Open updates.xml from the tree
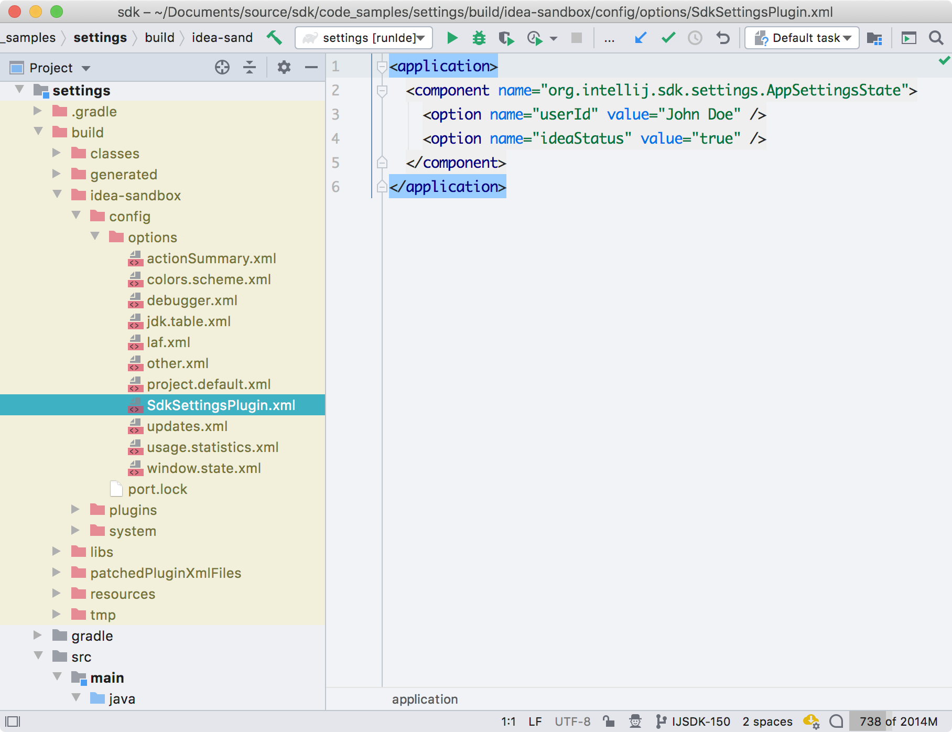 (x=187, y=426)
